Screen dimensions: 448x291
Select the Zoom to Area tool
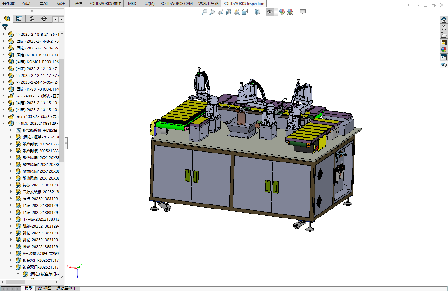click(x=212, y=12)
